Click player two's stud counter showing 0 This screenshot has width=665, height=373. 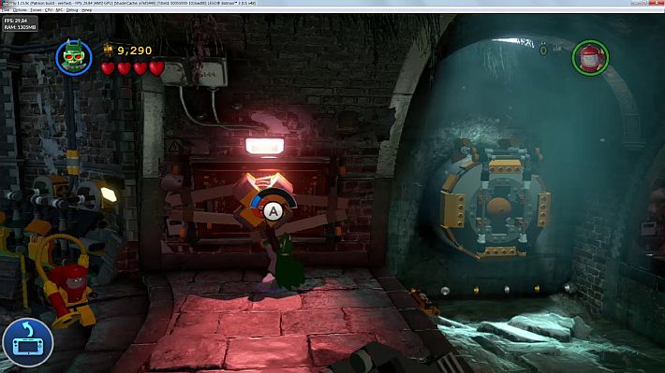543,50
